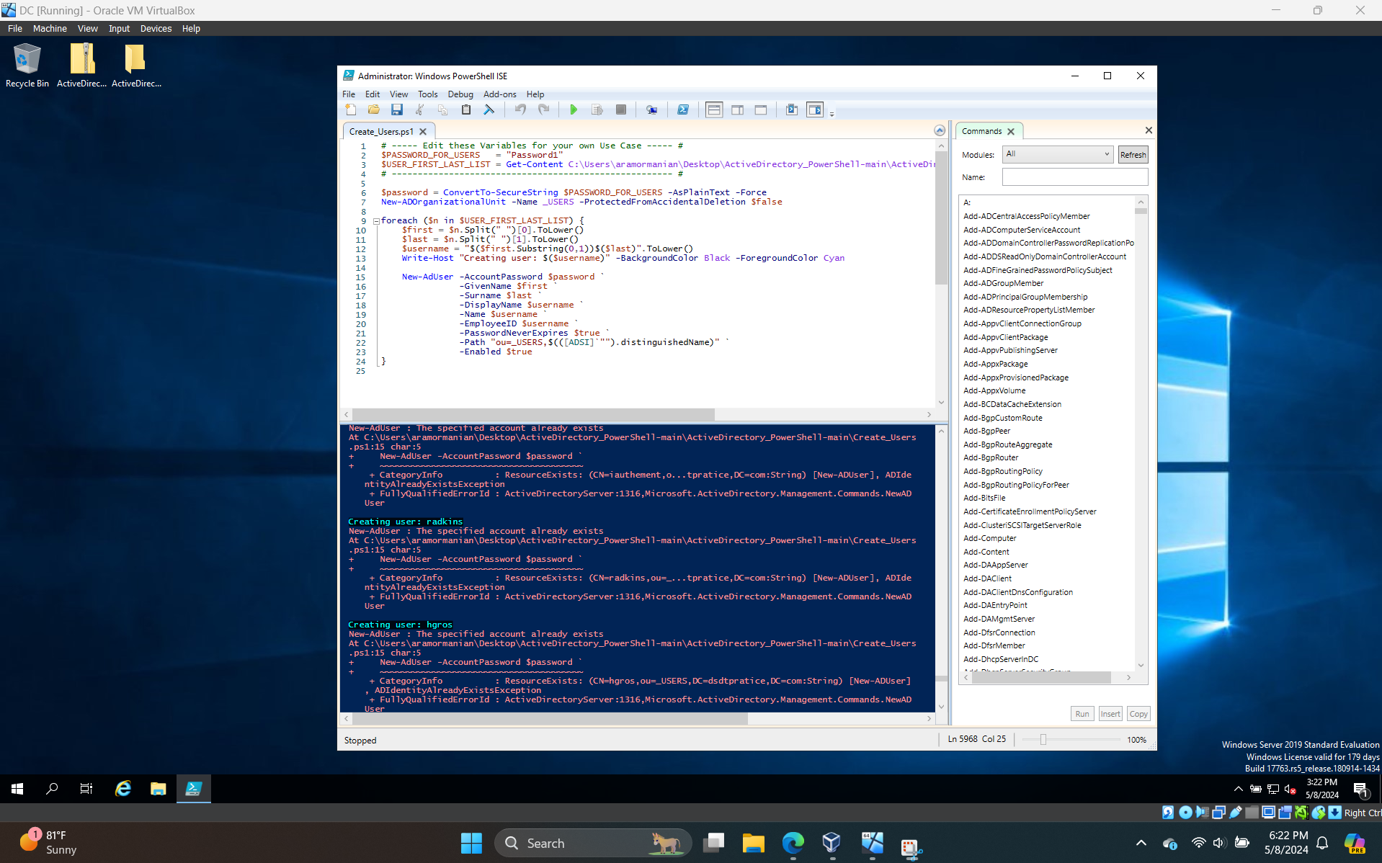Click the guest taskbar search magnifier
The height and width of the screenshot is (863, 1382).
(52, 789)
